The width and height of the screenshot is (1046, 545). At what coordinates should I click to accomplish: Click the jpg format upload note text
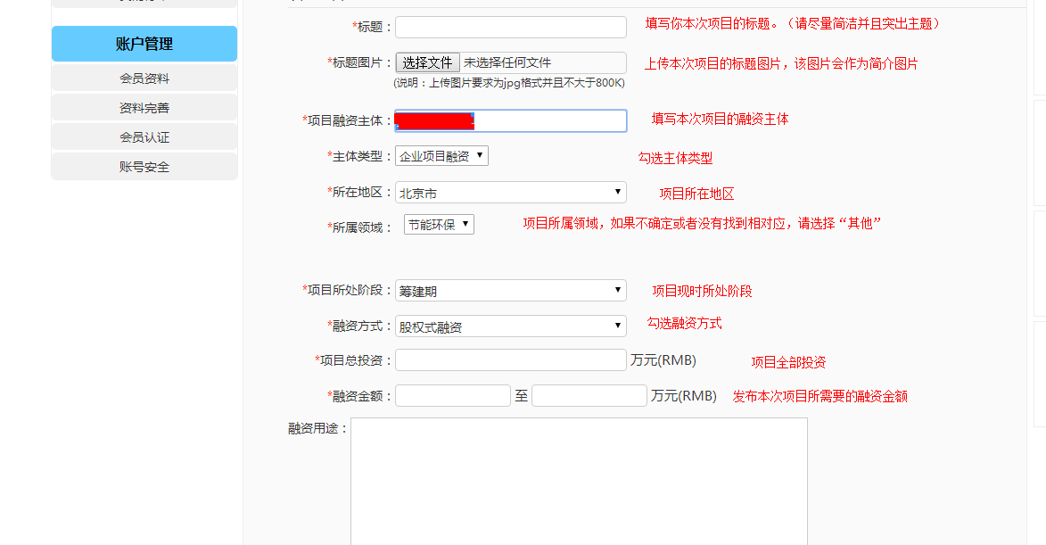point(509,83)
